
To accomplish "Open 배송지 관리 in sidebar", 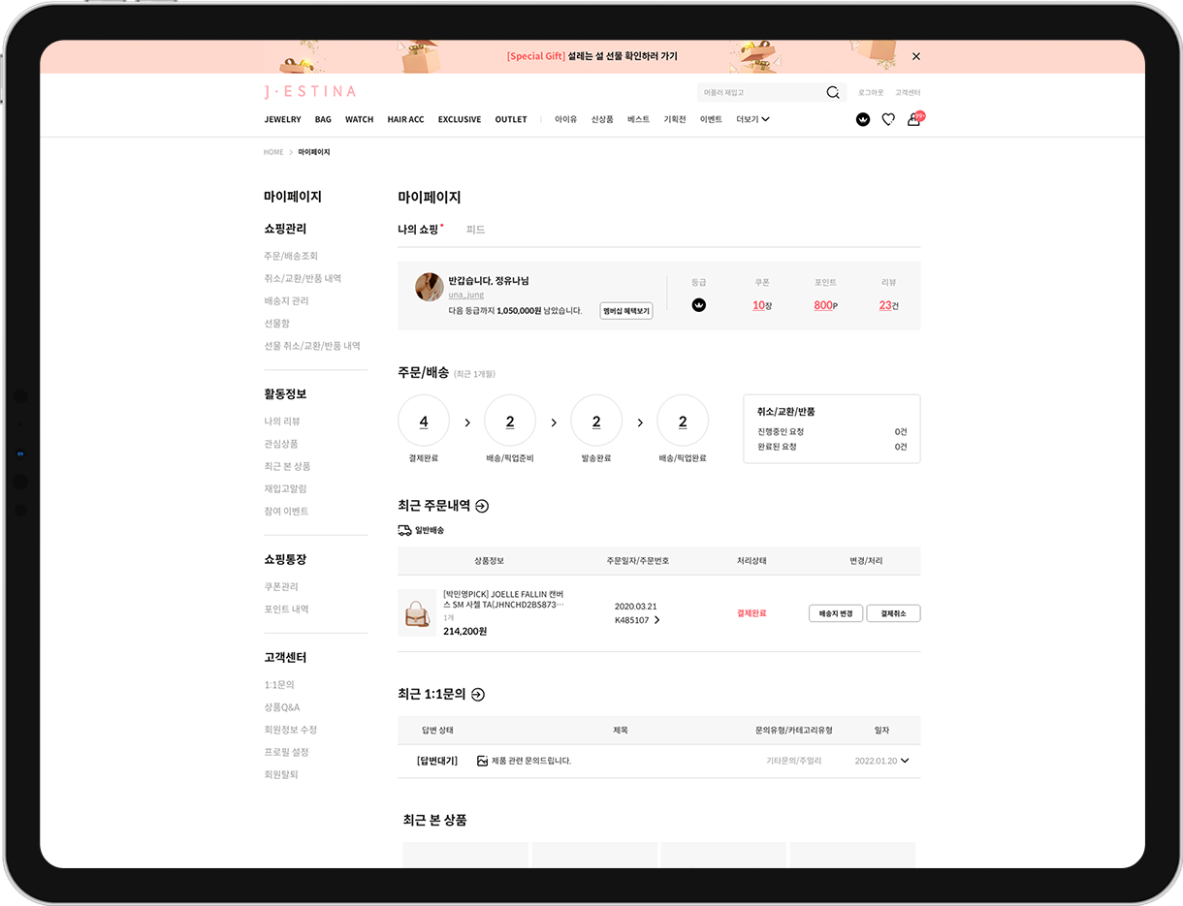I will [x=286, y=301].
